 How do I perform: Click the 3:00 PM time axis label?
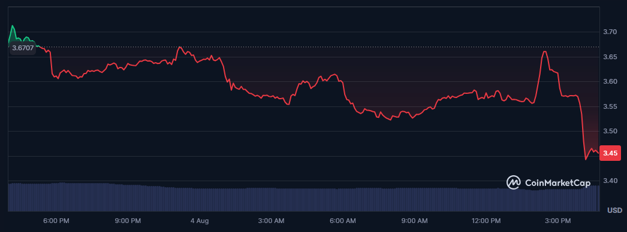pyautogui.click(x=558, y=221)
